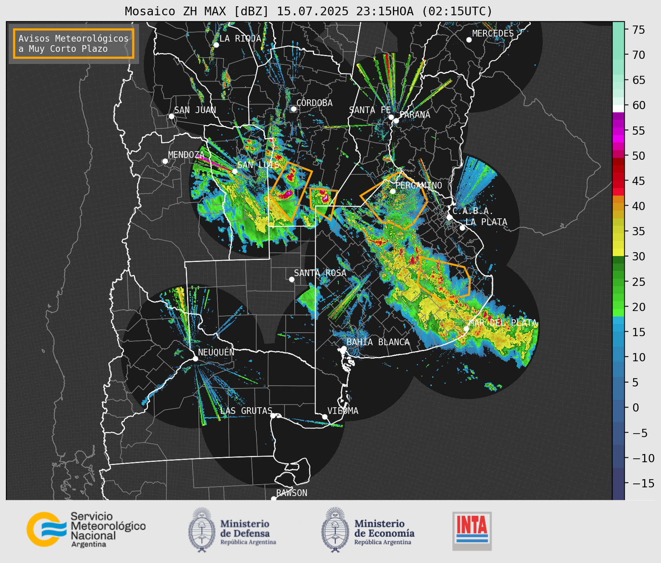This screenshot has width=661, height=563.
Task: Click the MENDOZA city label
Action: [x=186, y=155]
